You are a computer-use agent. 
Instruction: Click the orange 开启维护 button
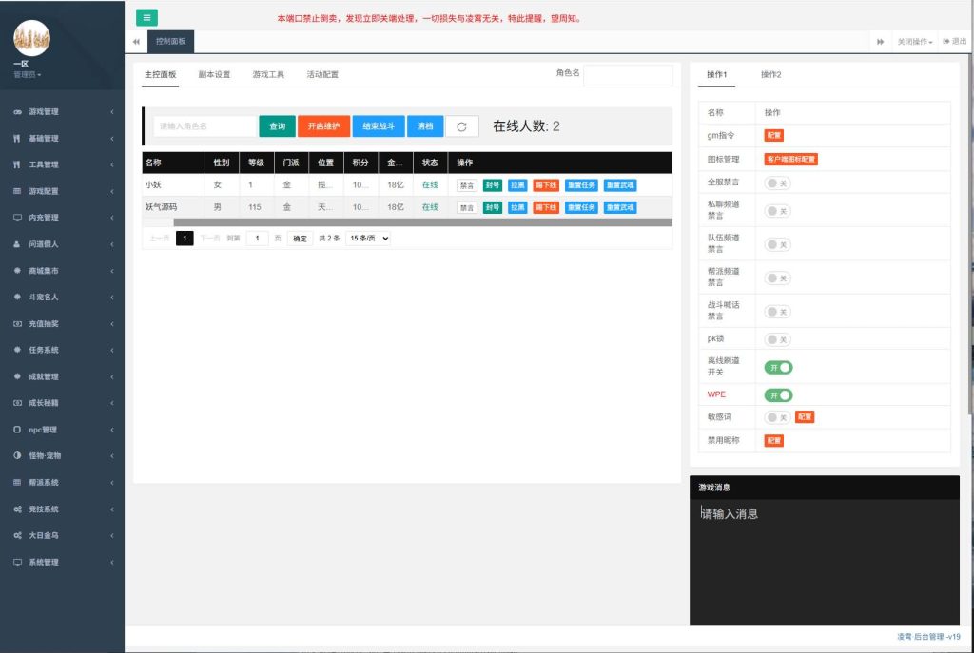[x=323, y=126]
